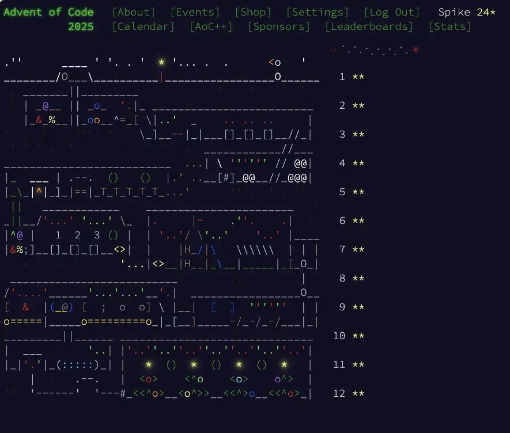
Task: Click the gold stars beside day 12
Action: tap(358, 394)
